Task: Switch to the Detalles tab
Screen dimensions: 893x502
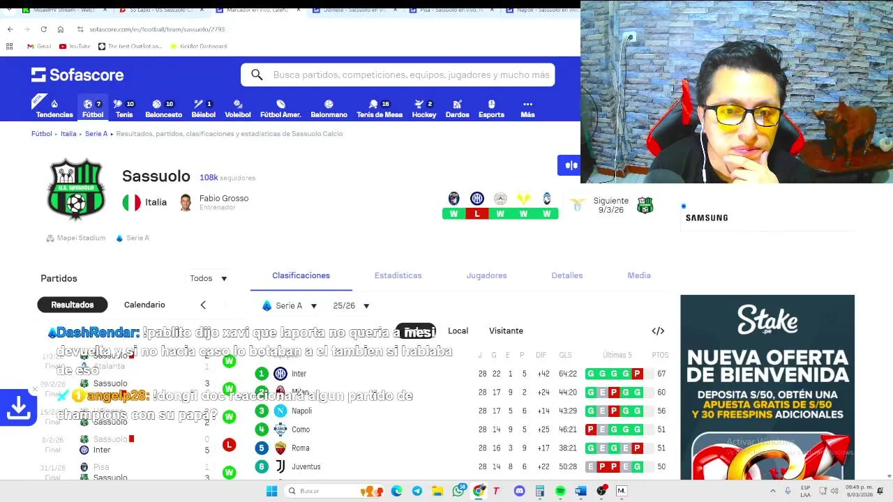Action: pyautogui.click(x=566, y=275)
